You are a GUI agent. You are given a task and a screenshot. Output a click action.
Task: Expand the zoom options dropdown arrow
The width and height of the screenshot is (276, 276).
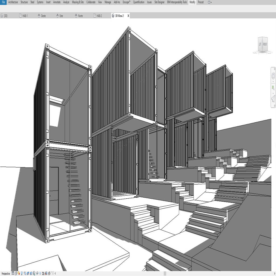273,94
